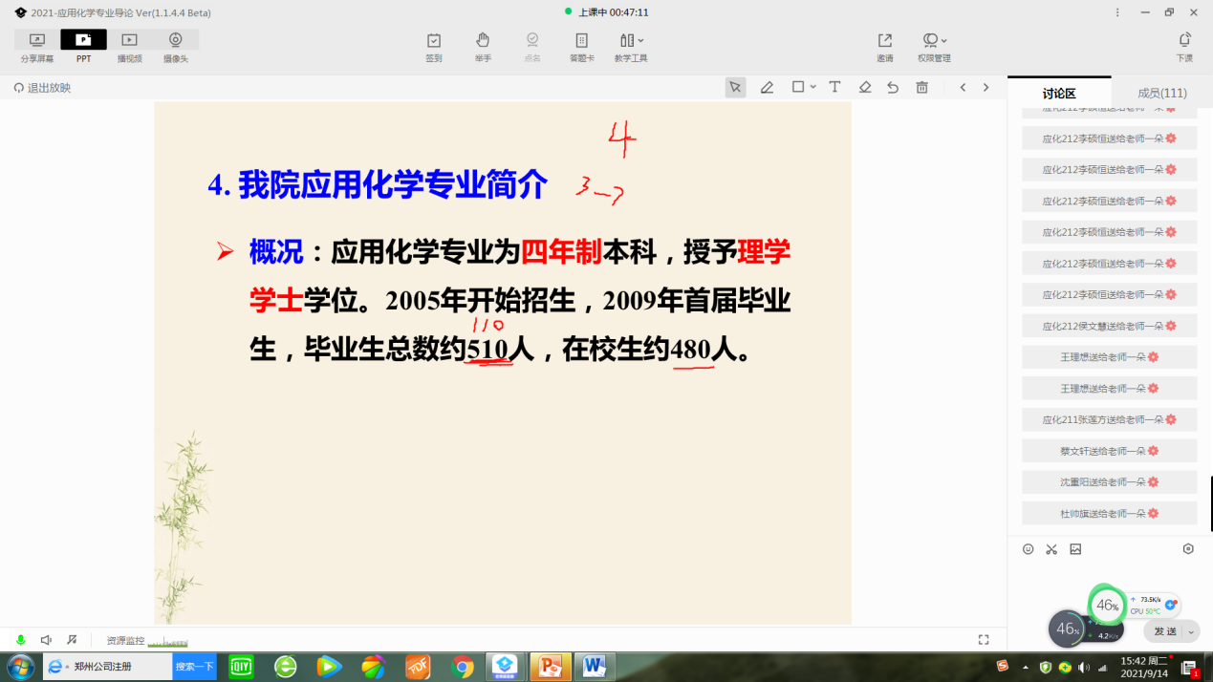Undo the last annotation
Screen dimensions: 1213x682
[893, 87]
